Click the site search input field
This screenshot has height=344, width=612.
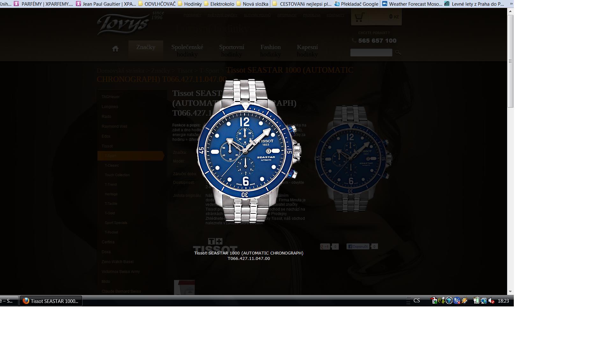pyautogui.click(x=371, y=53)
